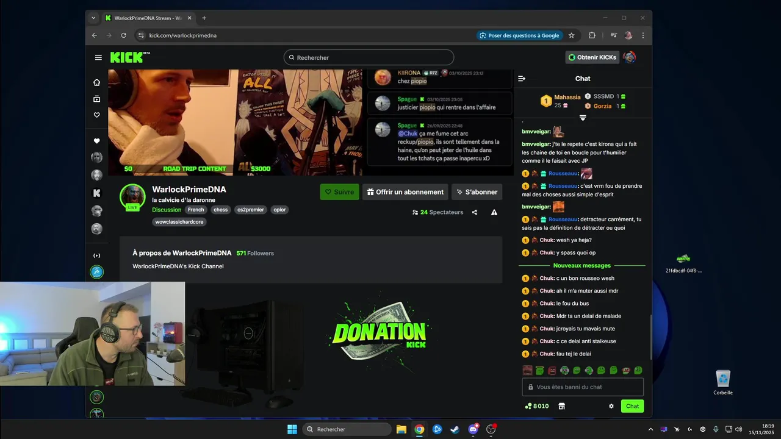This screenshot has width=781, height=439.
Task: Click the banned chat input field
Action: (x=583, y=387)
